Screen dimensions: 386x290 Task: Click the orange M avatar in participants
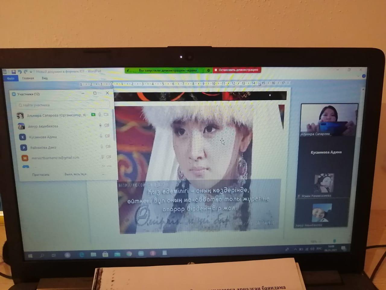pyautogui.click(x=25, y=158)
